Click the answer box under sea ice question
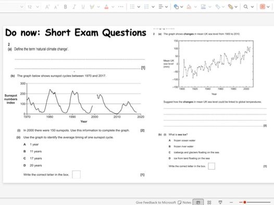This screenshot has height=205, width=274. click(211, 166)
